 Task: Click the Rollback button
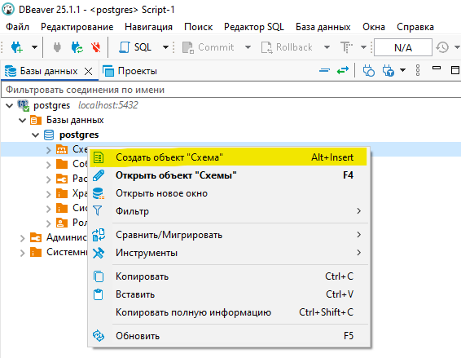(x=287, y=47)
